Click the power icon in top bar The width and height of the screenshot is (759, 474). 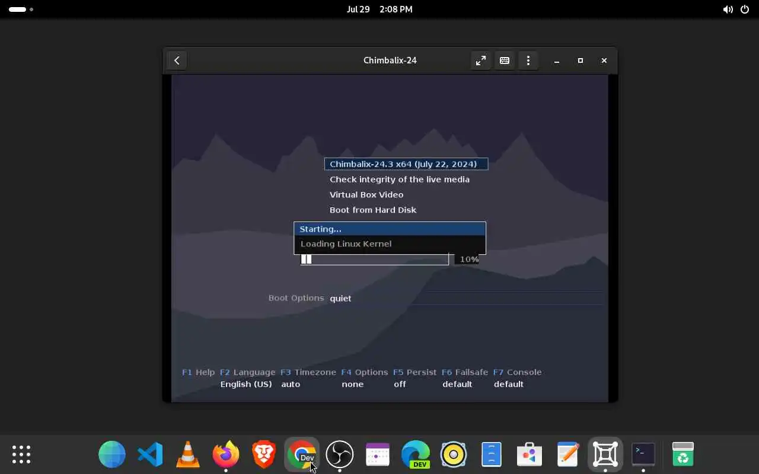tap(745, 9)
